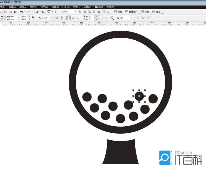
Task: Open the 增强插件 toolbar menu
Action: pos(131,12)
